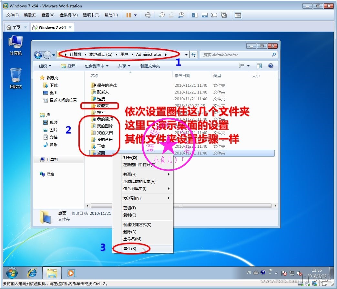
Task: Click the 新建文件夹 button
Action: (x=150, y=66)
